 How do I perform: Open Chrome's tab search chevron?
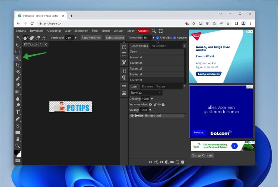tap(221, 14)
